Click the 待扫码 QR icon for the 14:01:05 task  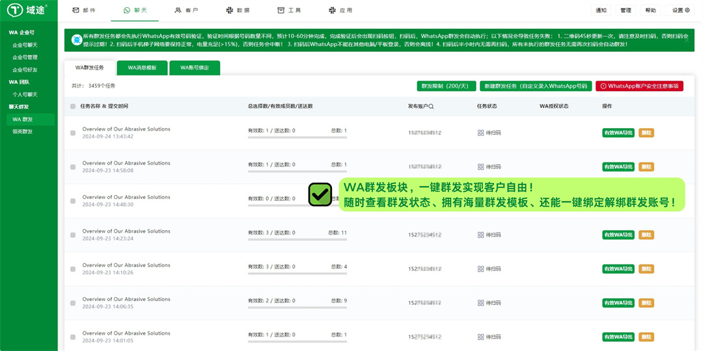(480, 337)
